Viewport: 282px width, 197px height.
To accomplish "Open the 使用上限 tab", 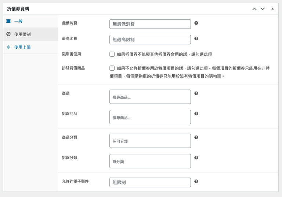I will [22, 47].
